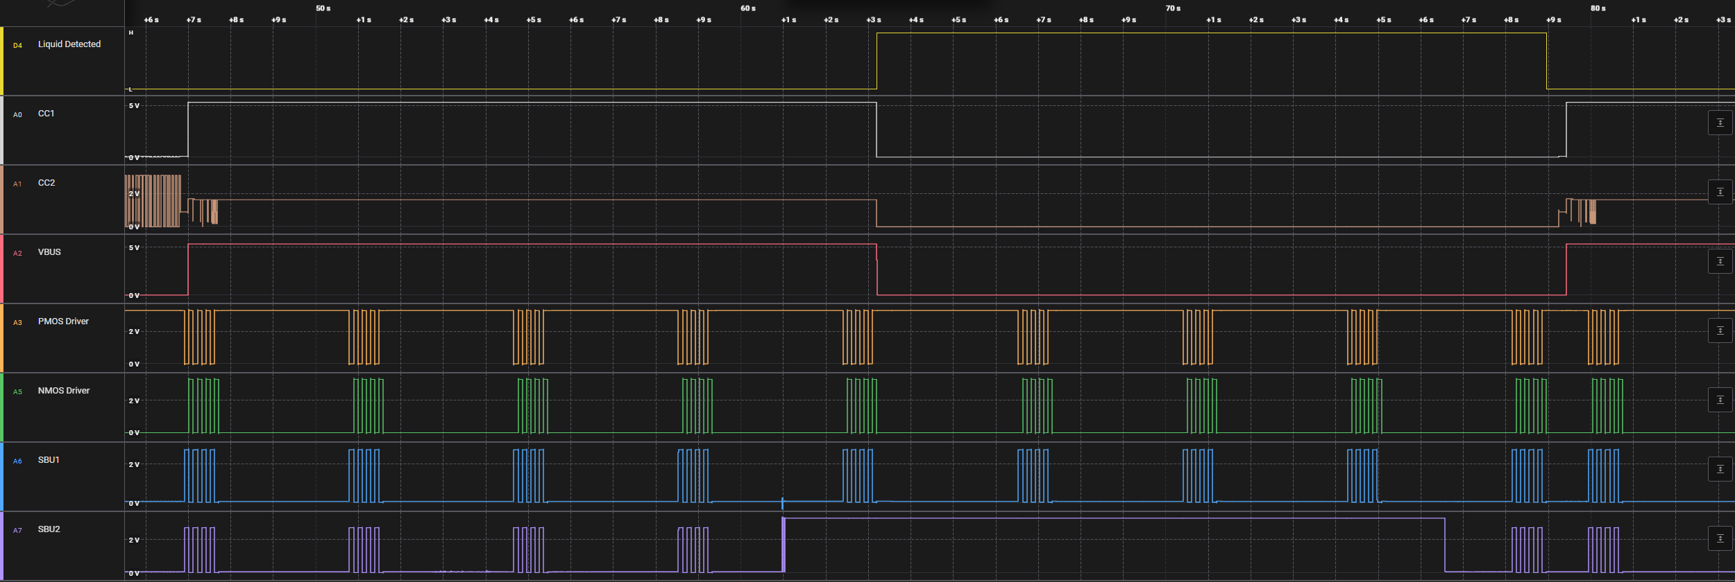Screen dimensions: 1735x582
Task: Click the A7 channel identifier
Action: [x=17, y=531]
